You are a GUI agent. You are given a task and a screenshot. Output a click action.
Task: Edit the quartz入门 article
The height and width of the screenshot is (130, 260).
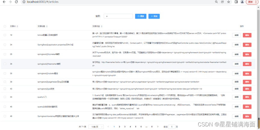pyautogui.click(x=237, y=97)
